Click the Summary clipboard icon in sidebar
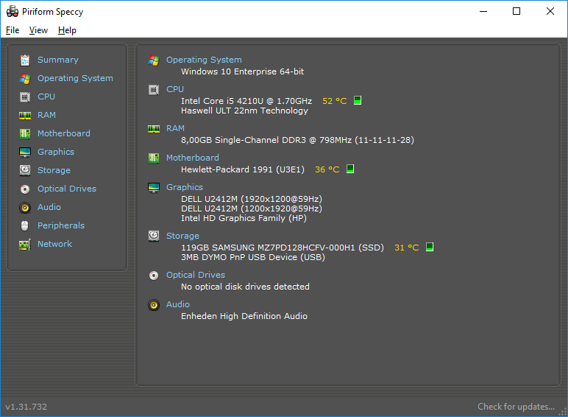 (x=24, y=60)
